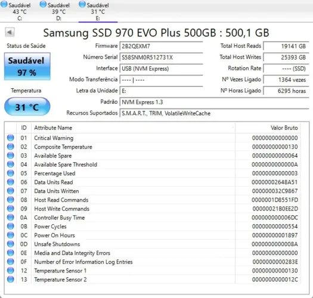The image size is (313, 298).
Task: Click status icon for Temperature Sensor 2 row
Action: tap(10, 280)
